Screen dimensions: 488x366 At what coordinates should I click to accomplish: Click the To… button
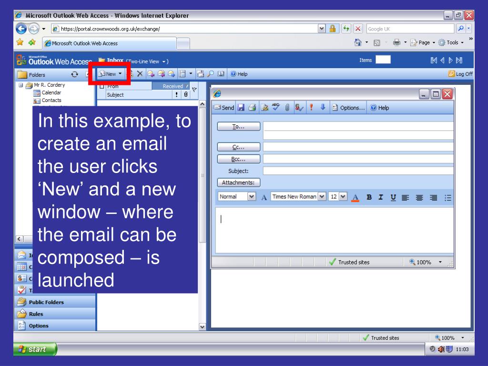tap(238, 126)
